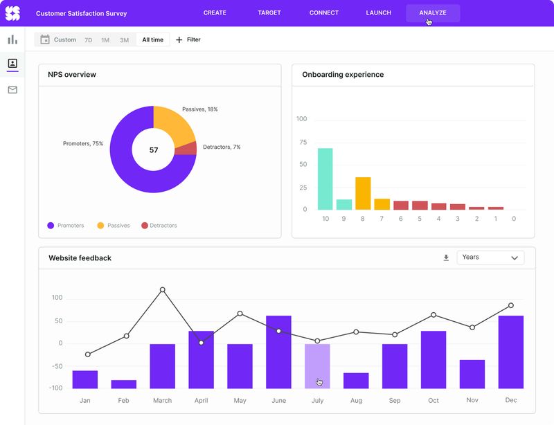Open the bar chart sidebar icon

point(12,39)
